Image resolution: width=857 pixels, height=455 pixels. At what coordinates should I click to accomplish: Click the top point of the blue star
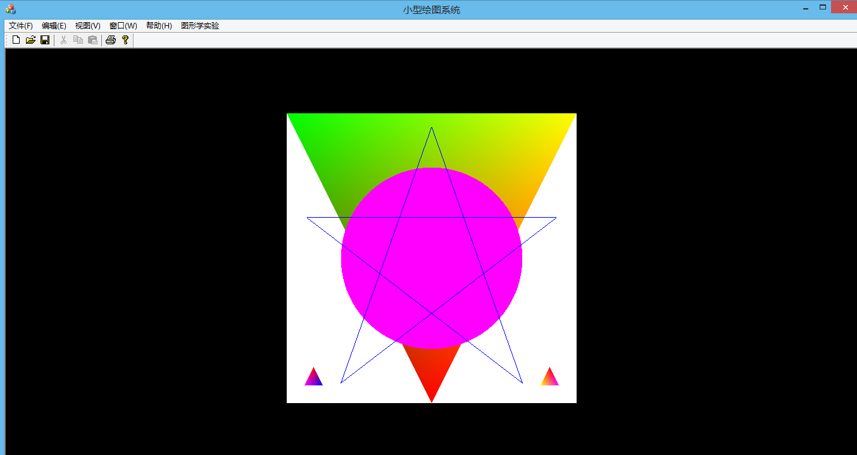click(x=432, y=128)
